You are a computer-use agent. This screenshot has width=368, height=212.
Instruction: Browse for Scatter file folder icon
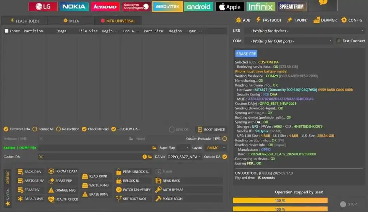(x=154, y=148)
